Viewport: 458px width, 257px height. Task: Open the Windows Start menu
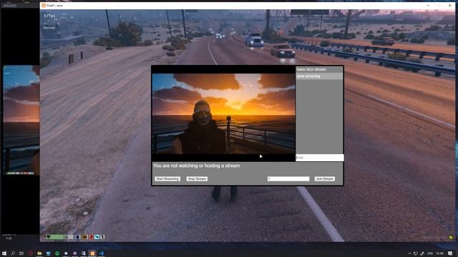(x=4, y=253)
